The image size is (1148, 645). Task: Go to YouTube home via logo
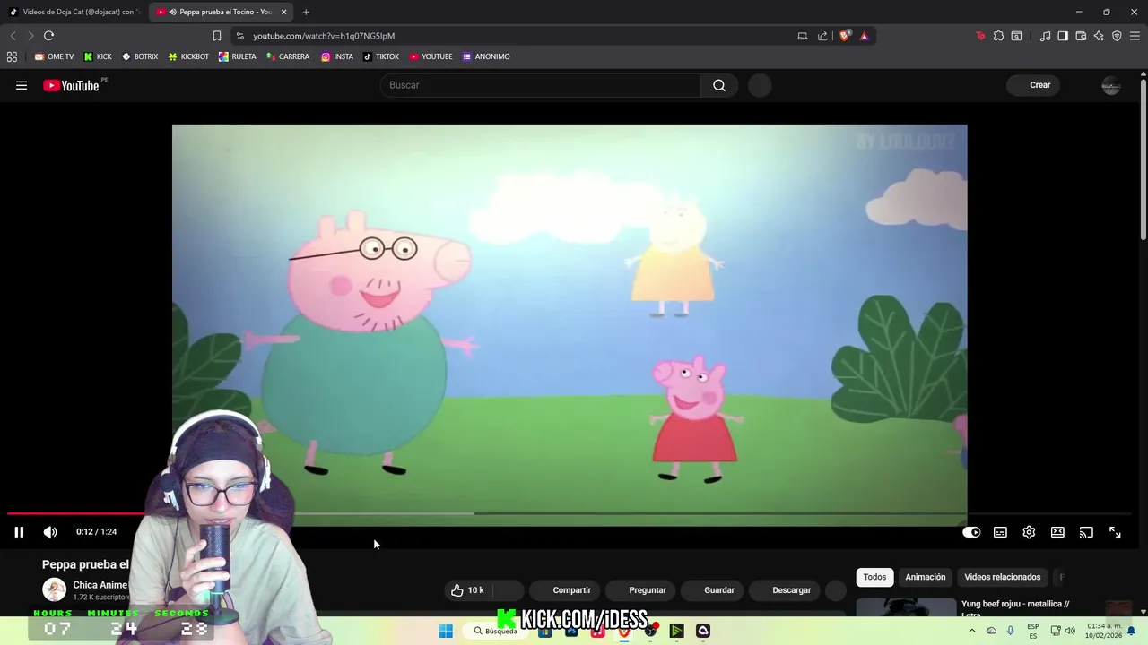tap(72, 85)
